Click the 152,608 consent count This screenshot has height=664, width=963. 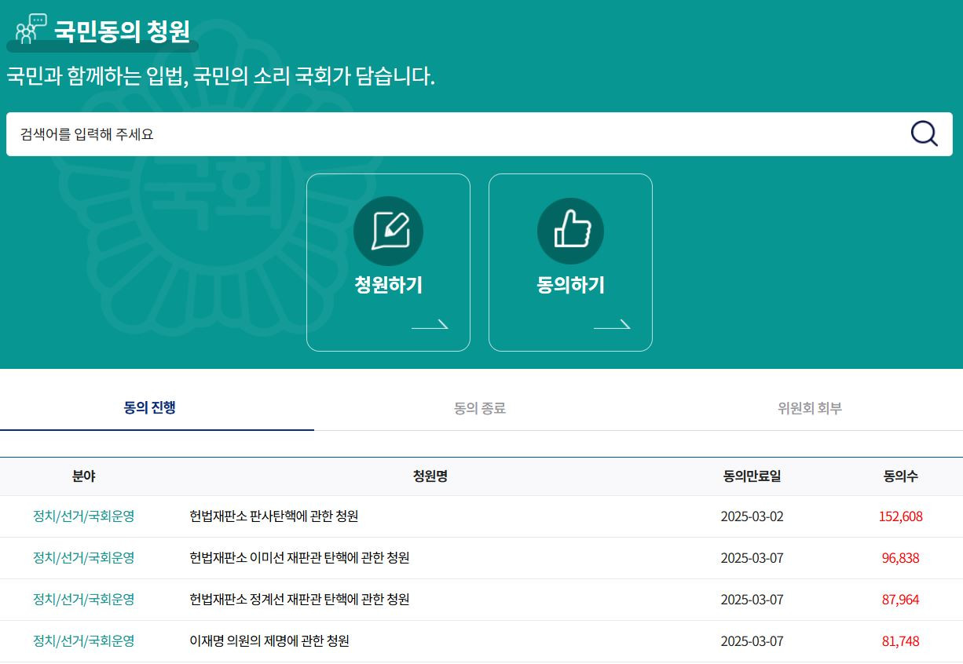pyautogui.click(x=900, y=516)
